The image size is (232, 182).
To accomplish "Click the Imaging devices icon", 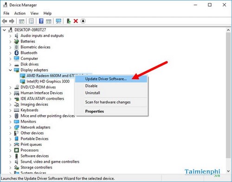I will pos(16,104).
